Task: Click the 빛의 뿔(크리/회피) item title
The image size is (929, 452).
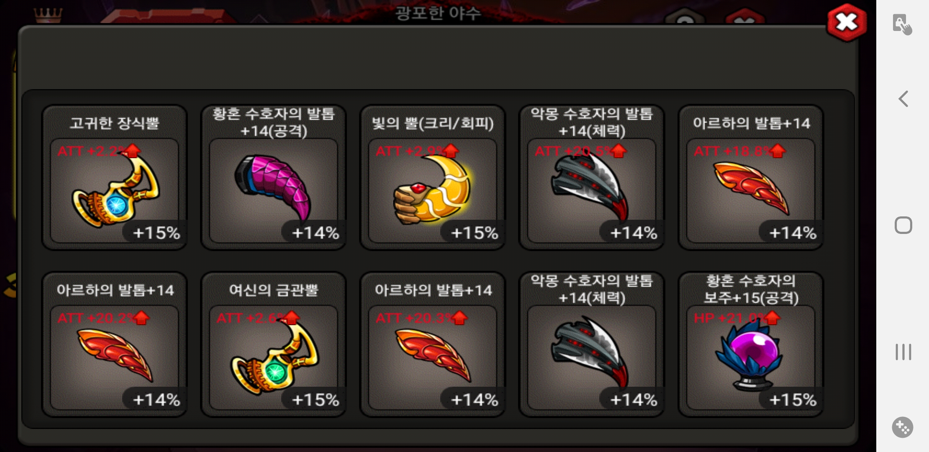Action: click(433, 123)
